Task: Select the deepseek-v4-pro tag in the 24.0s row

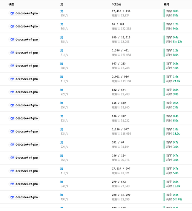Action: pyautogui.click(x=24, y=79)
